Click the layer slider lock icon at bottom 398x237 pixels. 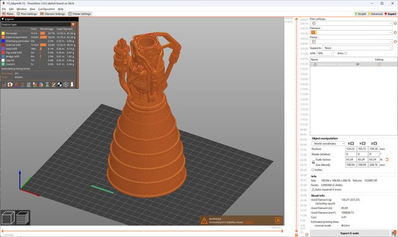pyautogui.click(x=297, y=235)
